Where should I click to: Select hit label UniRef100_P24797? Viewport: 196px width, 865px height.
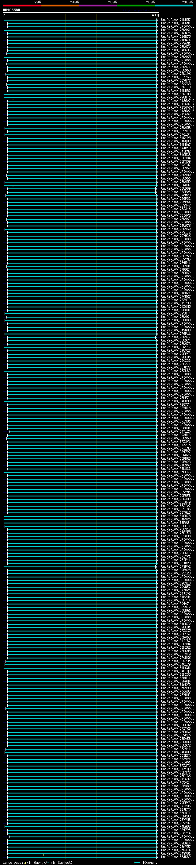pyautogui.click(x=176, y=452)
